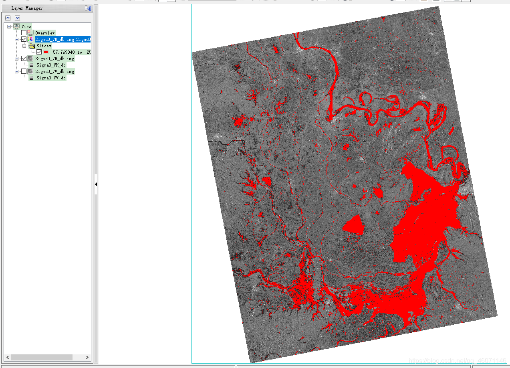Select the Overview tree item
Viewport: 510px width, 368px height.
[x=45, y=33]
